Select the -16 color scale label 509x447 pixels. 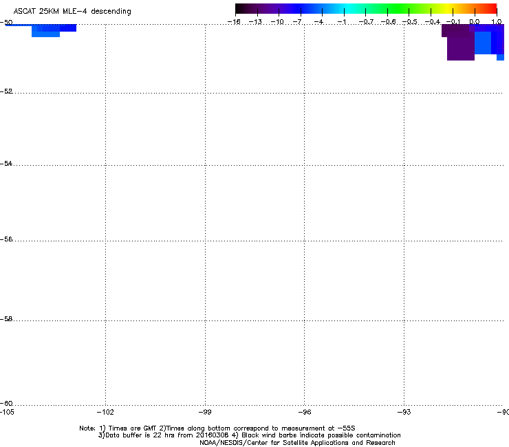tap(234, 22)
